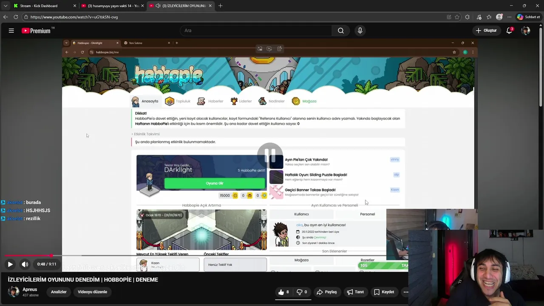Open the Apreus channel name link
Viewport: 544px width, 306px height.
[x=30, y=289]
